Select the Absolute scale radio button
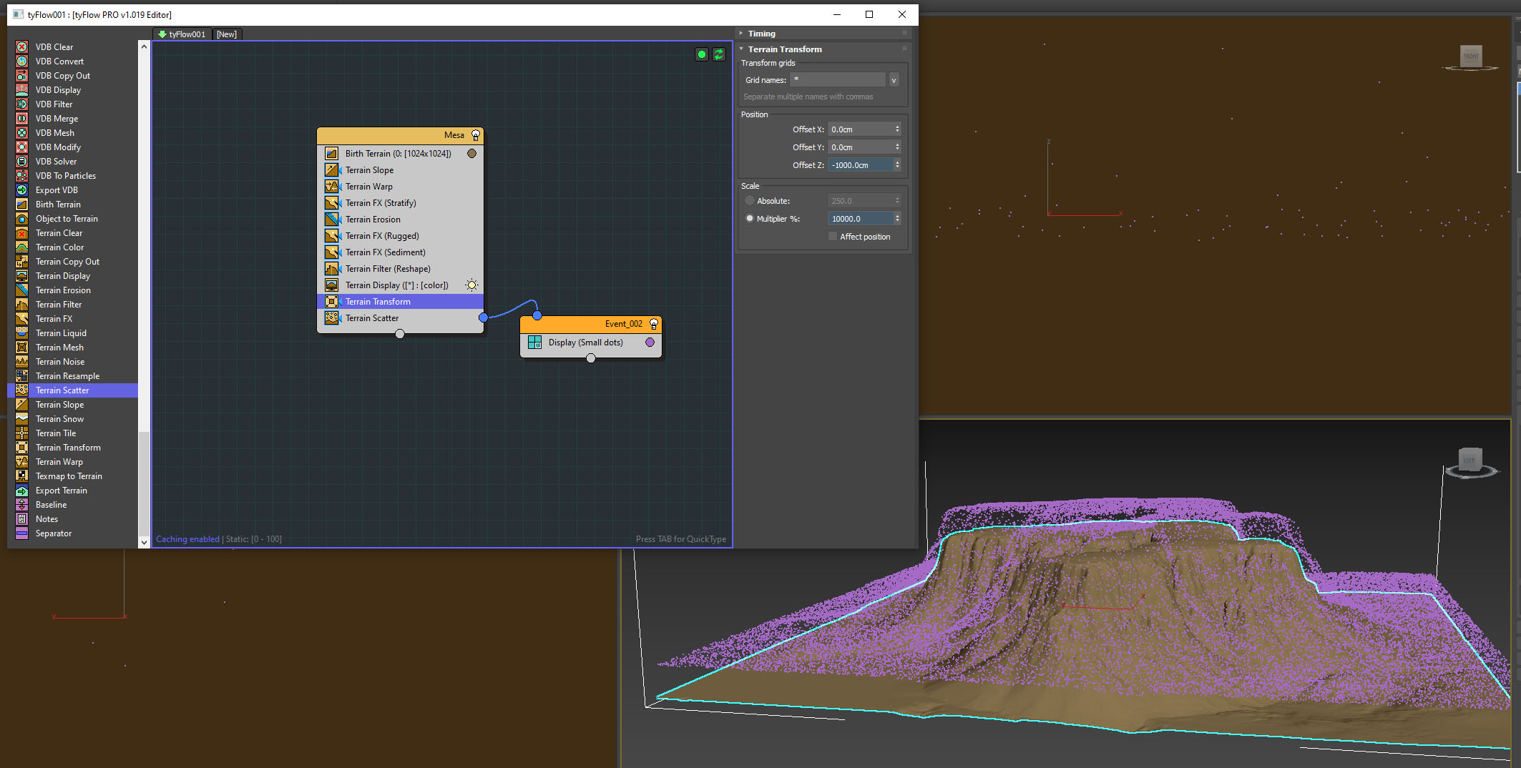The width and height of the screenshot is (1521, 768). point(750,201)
